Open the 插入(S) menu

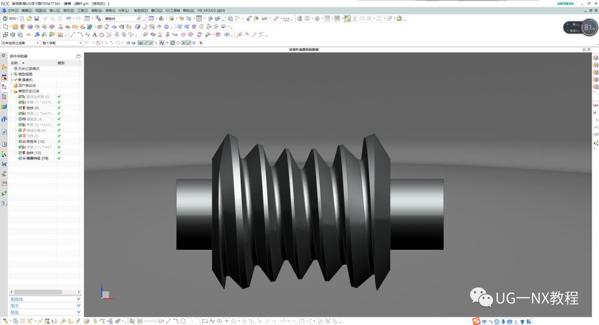click(x=54, y=11)
